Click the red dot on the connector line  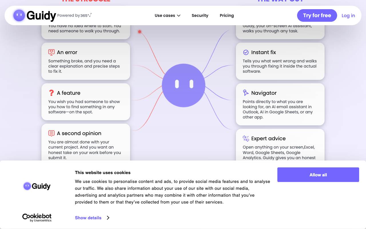point(140,32)
